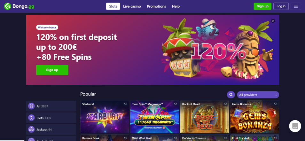Click the Log in button
This screenshot has width=305, height=141.
point(281,6)
